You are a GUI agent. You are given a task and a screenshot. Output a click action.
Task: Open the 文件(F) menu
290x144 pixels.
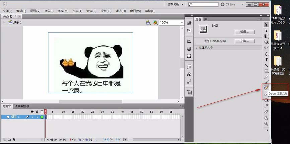click(x=7, y=11)
